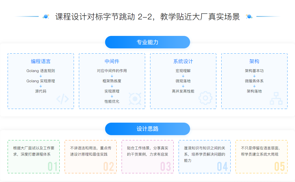Click the 架构落地 text
Screen dimensions: 295x182
pos(254,91)
